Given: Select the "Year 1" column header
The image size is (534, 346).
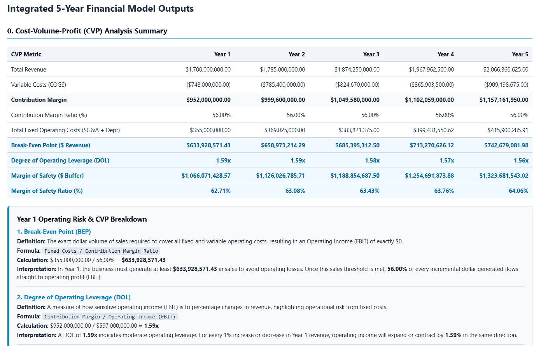Looking at the screenshot, I should coord(222,54).
